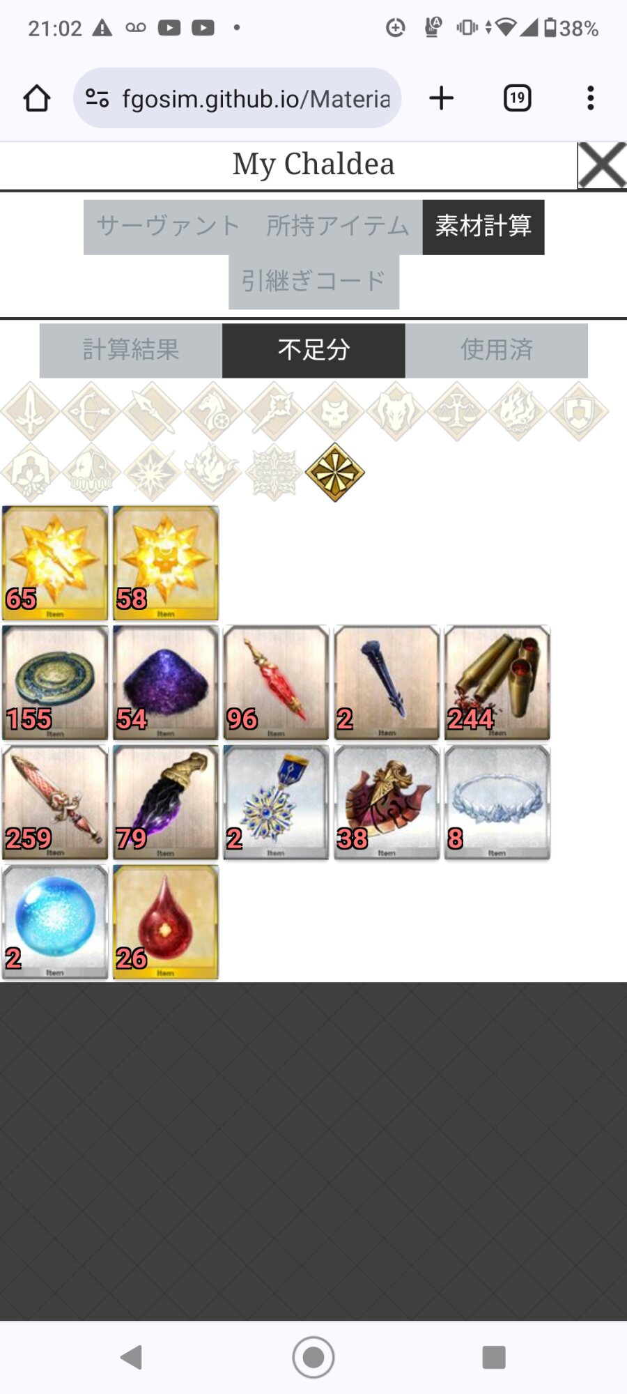
Task: Click the blue orb item showing 2
Action: tap(55, 922)
